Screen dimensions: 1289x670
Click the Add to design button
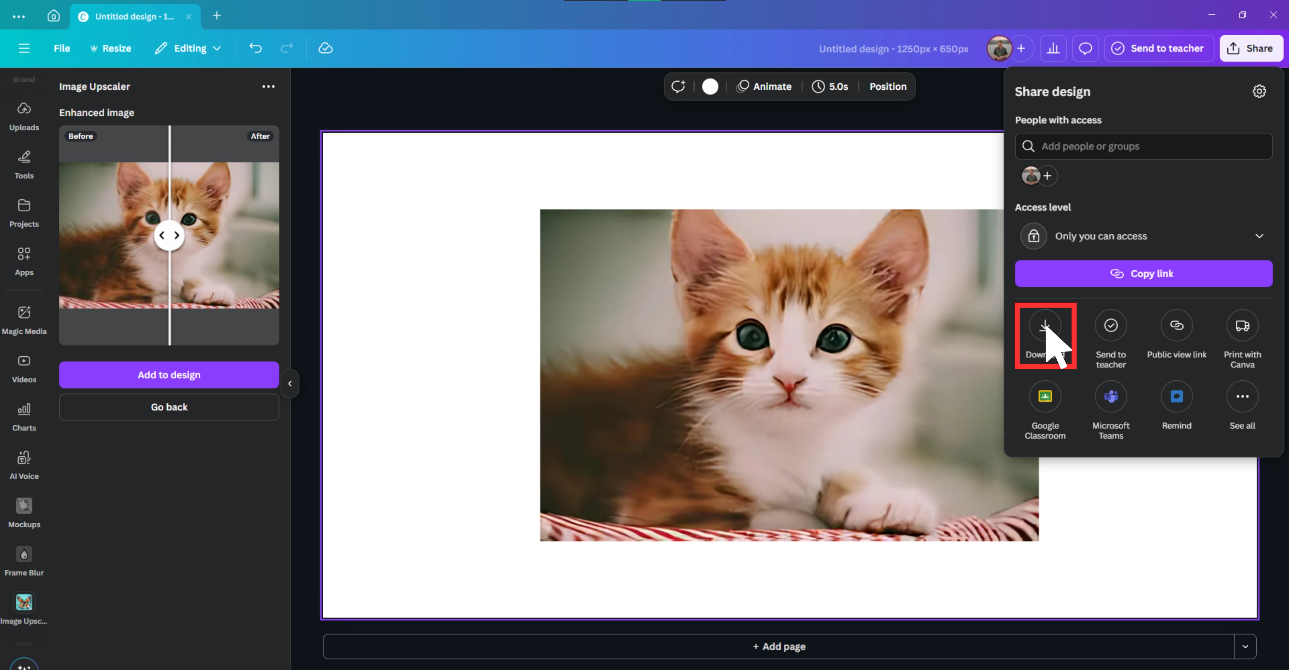[x=169, y=375]
